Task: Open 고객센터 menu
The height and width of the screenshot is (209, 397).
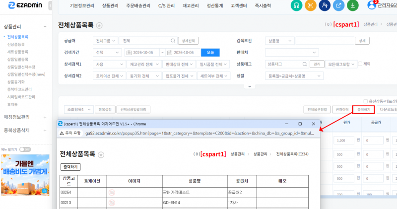Action: click(x=239, y=5)
